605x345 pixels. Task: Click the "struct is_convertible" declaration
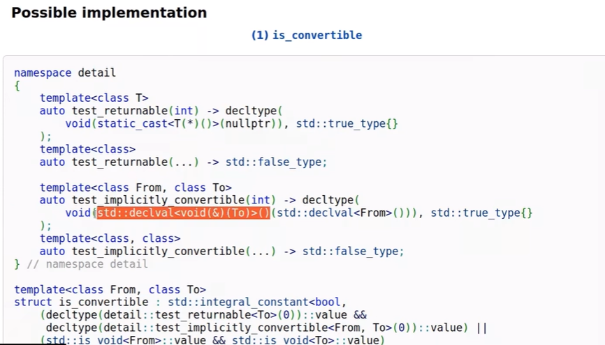tap(82, 302)
